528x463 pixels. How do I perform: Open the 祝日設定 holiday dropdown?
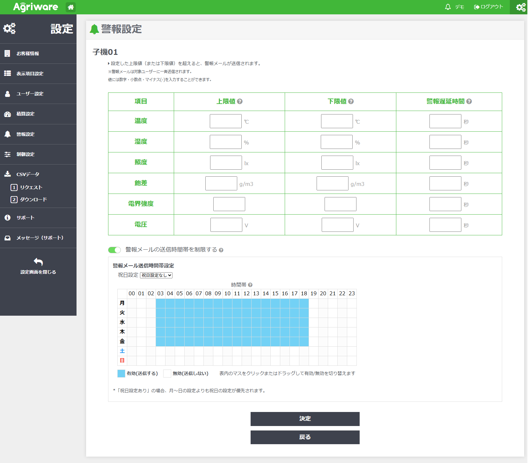pyautogui.click(x=156, y=275)
